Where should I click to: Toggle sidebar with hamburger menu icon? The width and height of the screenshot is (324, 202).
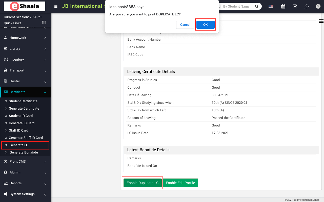56,7
